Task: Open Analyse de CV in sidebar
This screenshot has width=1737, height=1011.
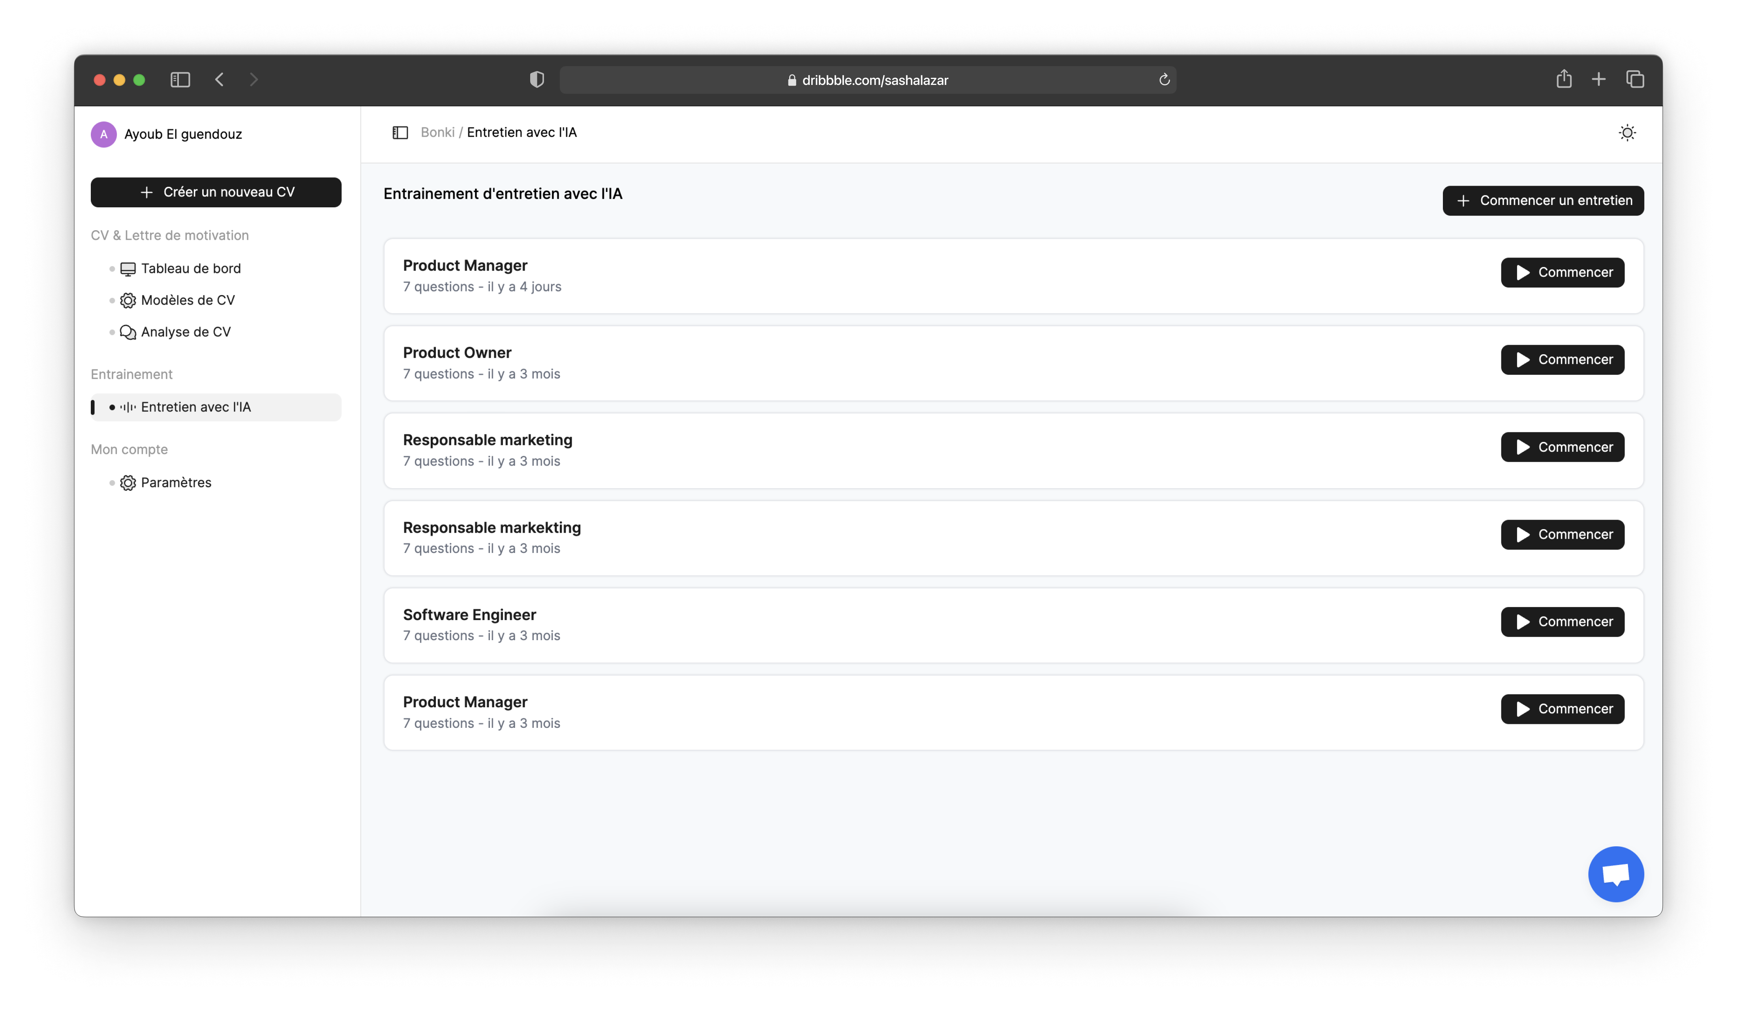Action: tap(186, 332)
